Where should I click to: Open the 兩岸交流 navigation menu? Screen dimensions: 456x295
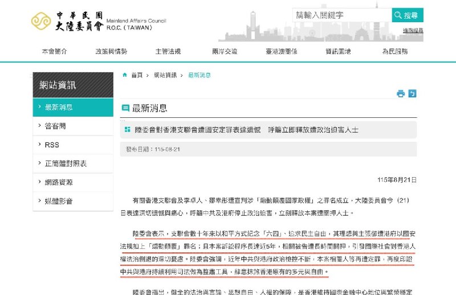click(225, 51)
